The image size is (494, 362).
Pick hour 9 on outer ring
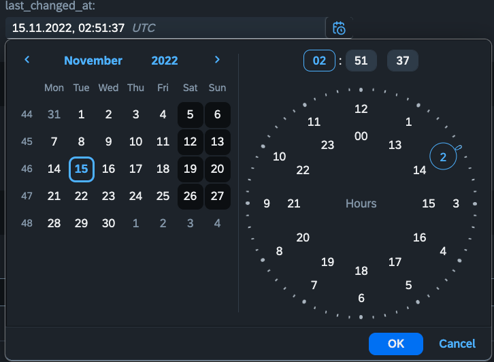coord(267,203)
